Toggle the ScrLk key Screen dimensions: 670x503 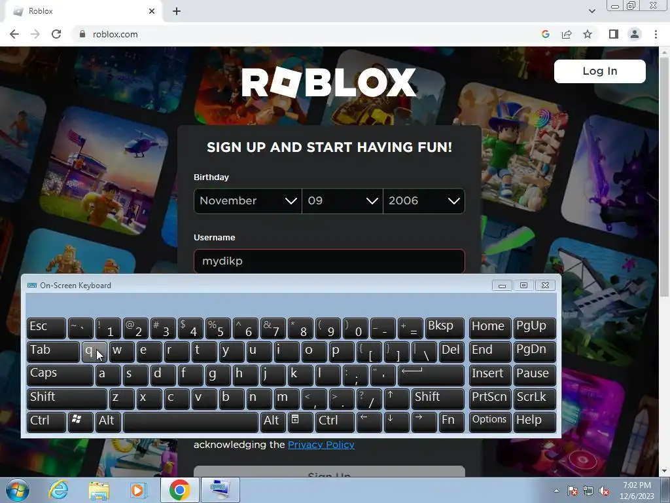coord(535,398)
